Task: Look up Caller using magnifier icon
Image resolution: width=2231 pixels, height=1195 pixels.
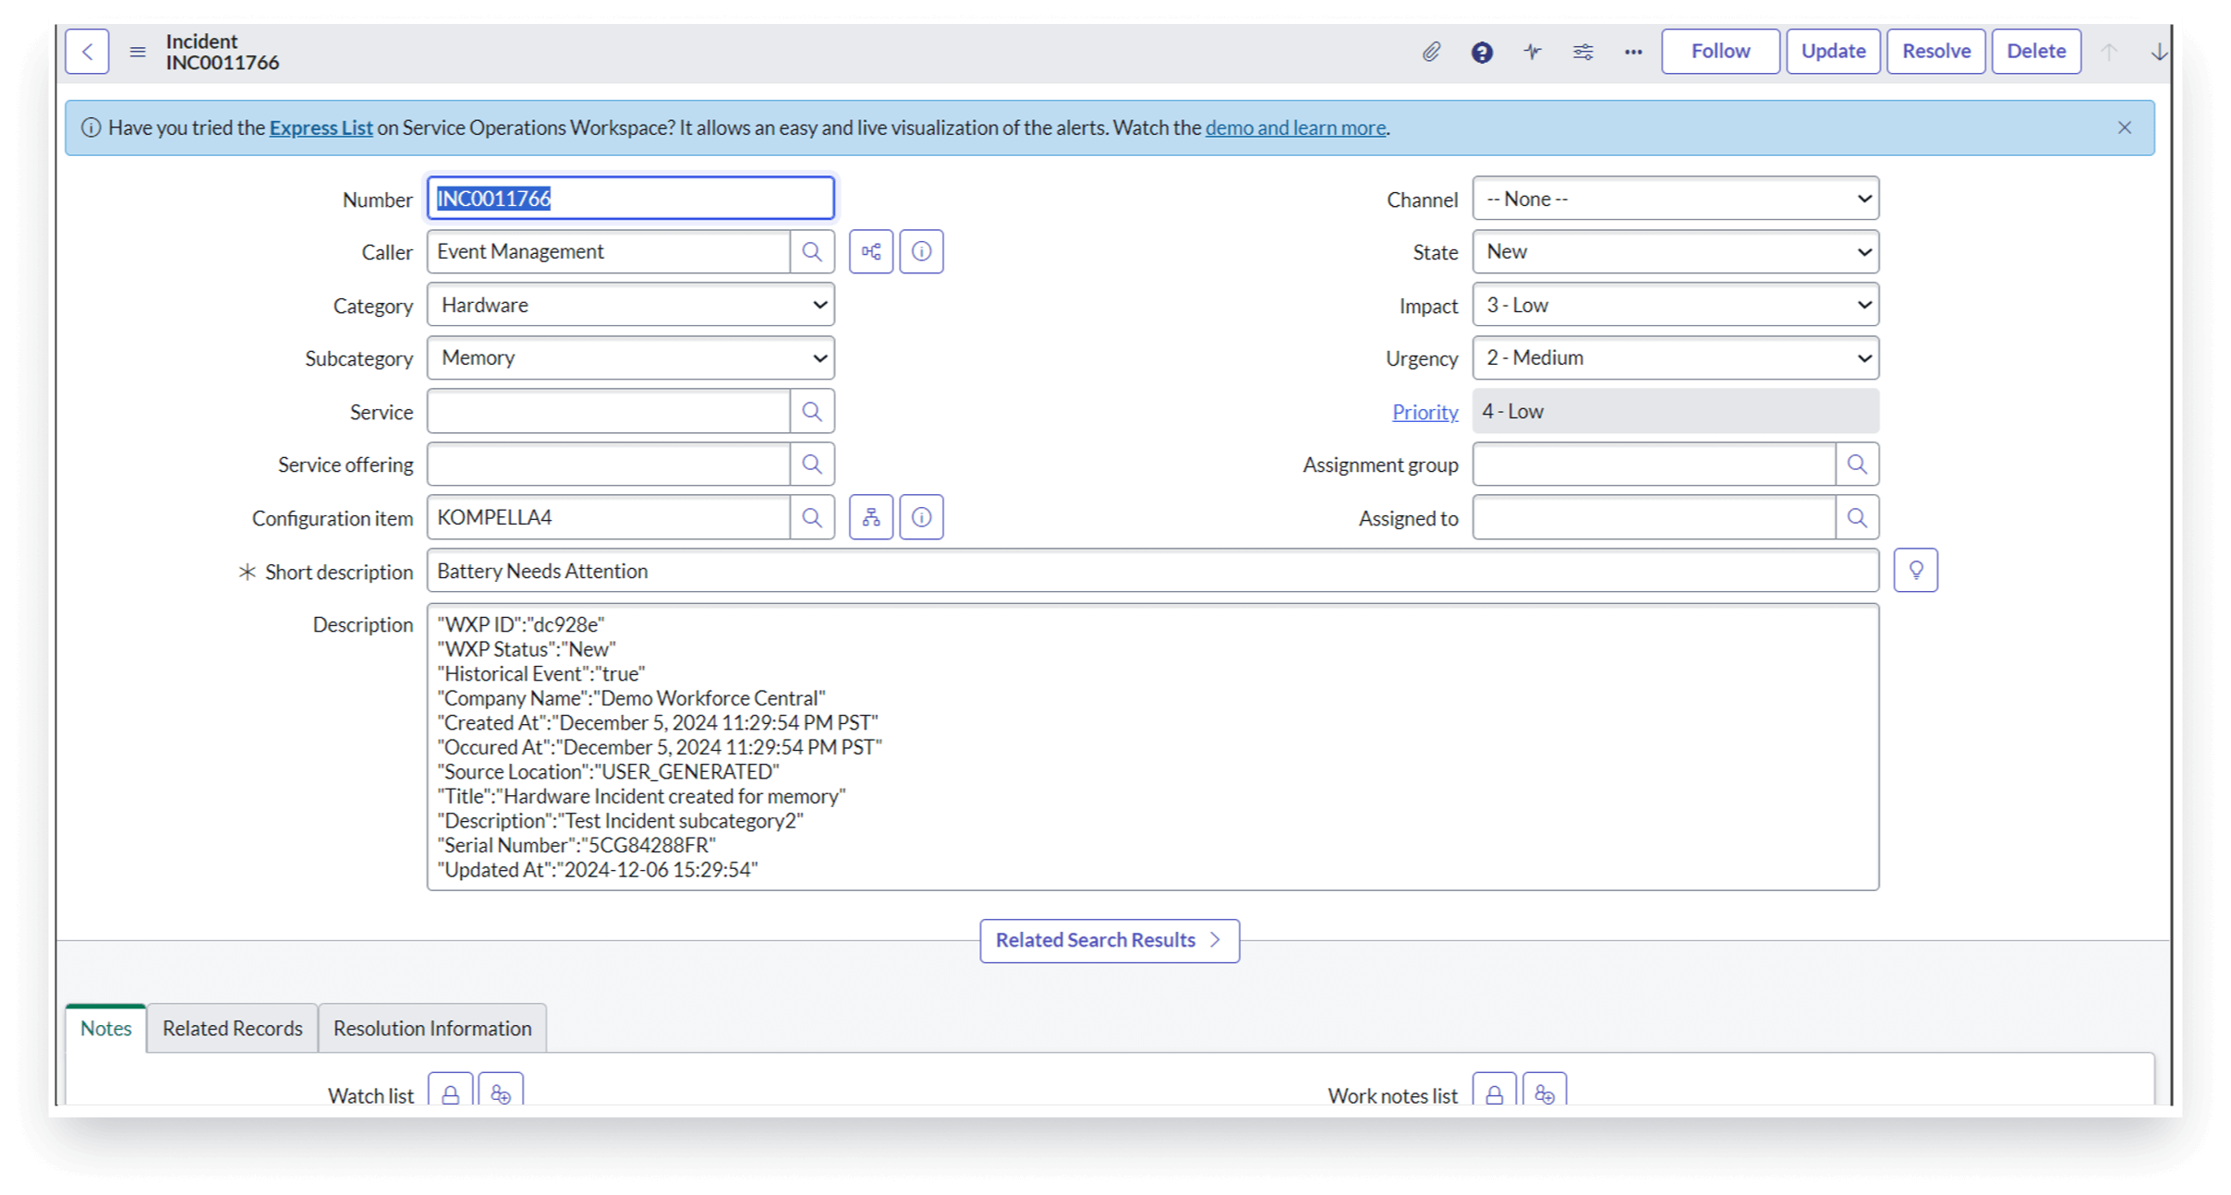Action: click(x=812, y=251)
